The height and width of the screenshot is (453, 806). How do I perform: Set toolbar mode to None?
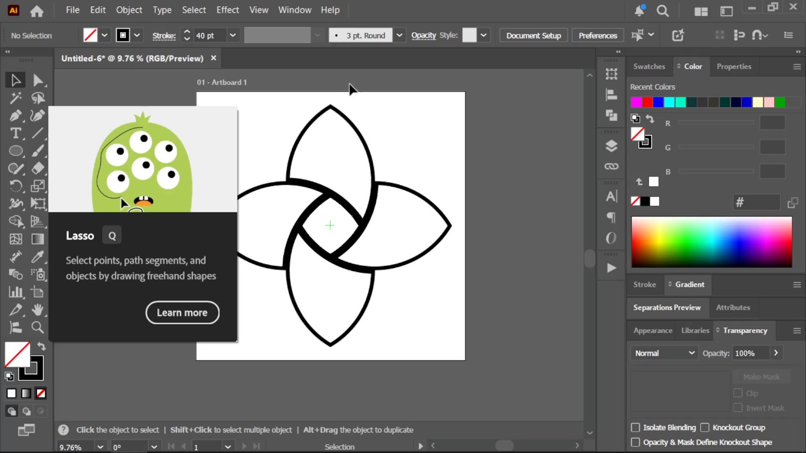41,393
